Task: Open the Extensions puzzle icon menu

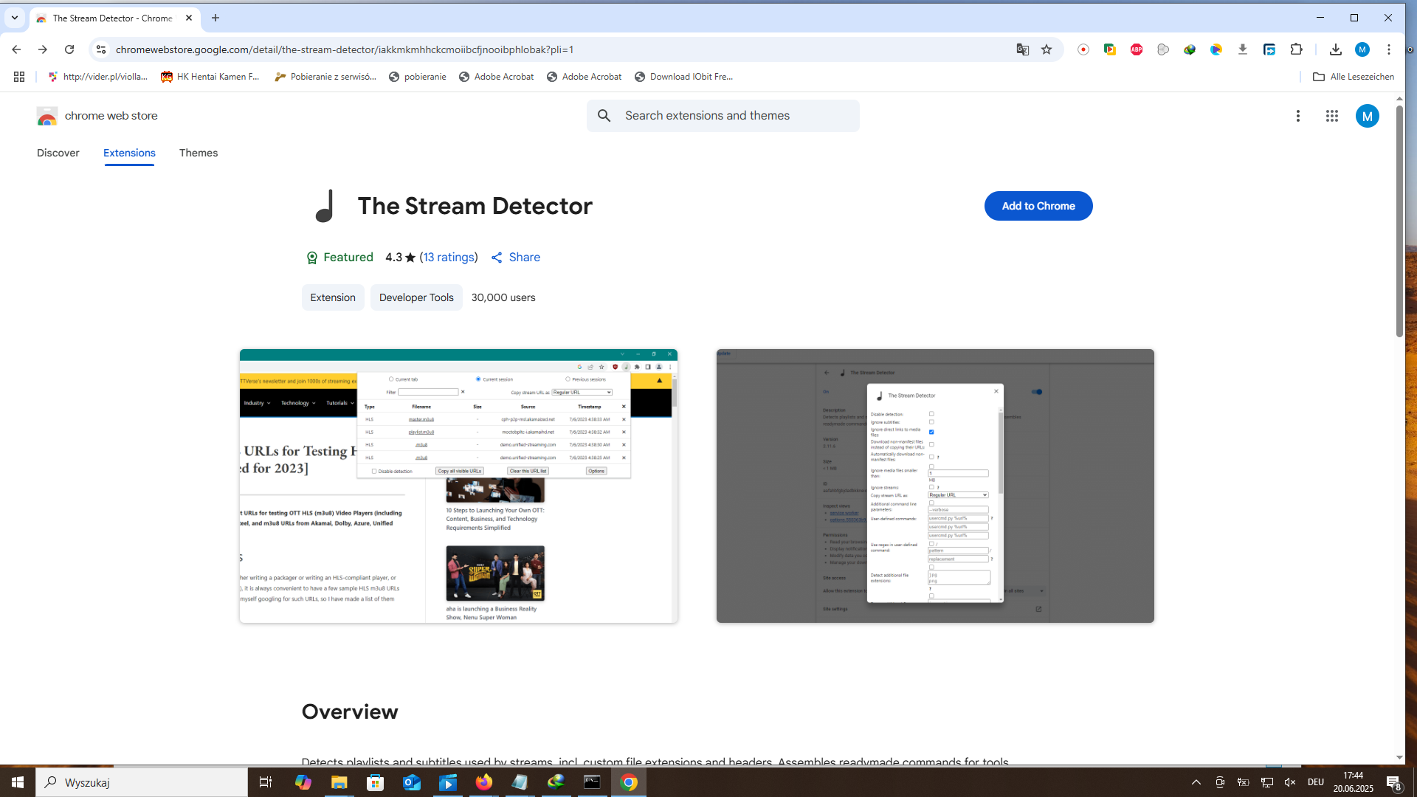Action: coord(1296,49)
